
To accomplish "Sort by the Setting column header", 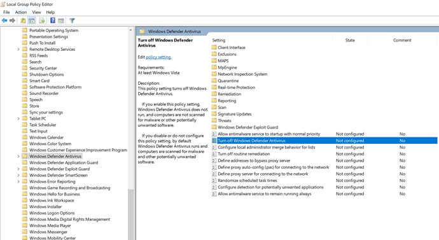I will 219,40.
